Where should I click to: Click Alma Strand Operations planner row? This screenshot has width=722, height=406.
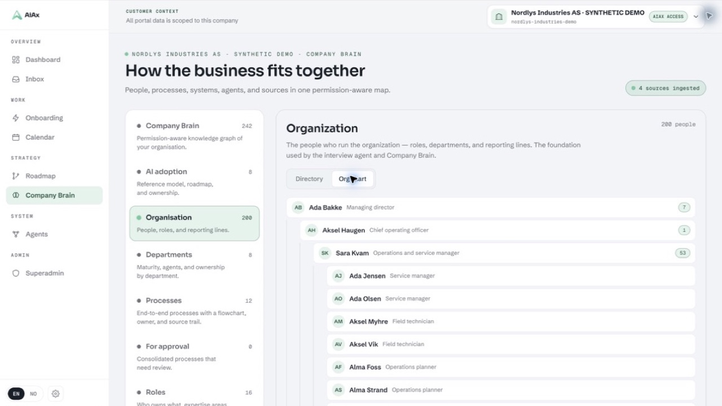[x=511, y=390]
